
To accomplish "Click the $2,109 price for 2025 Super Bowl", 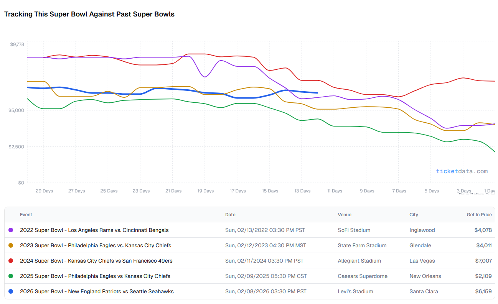I will point(483,276).
